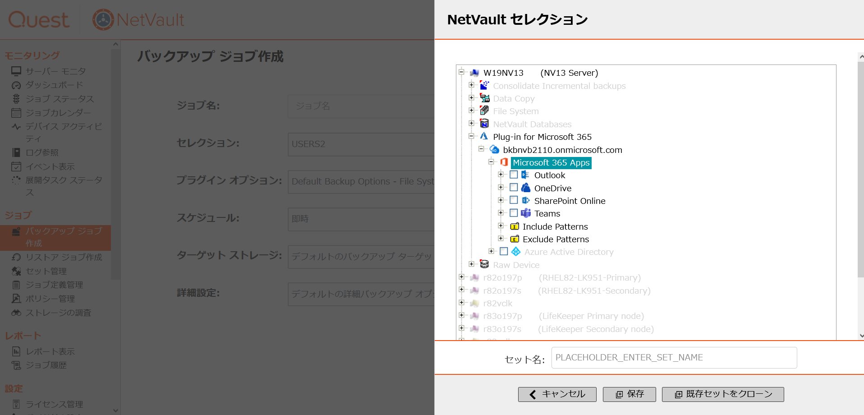Collapse the Microsoft 365 Apps node

click(x=491, y=161)
